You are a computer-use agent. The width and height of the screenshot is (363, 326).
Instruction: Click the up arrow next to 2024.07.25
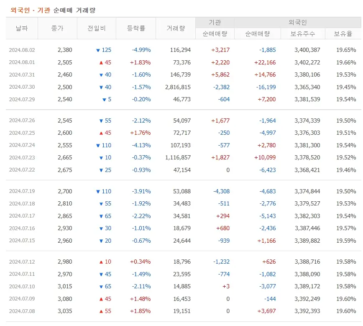[x=100, y=133]
